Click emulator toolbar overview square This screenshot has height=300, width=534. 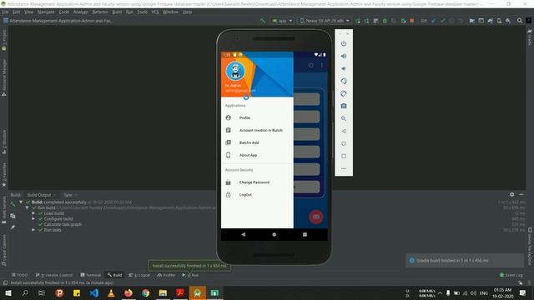344,156
